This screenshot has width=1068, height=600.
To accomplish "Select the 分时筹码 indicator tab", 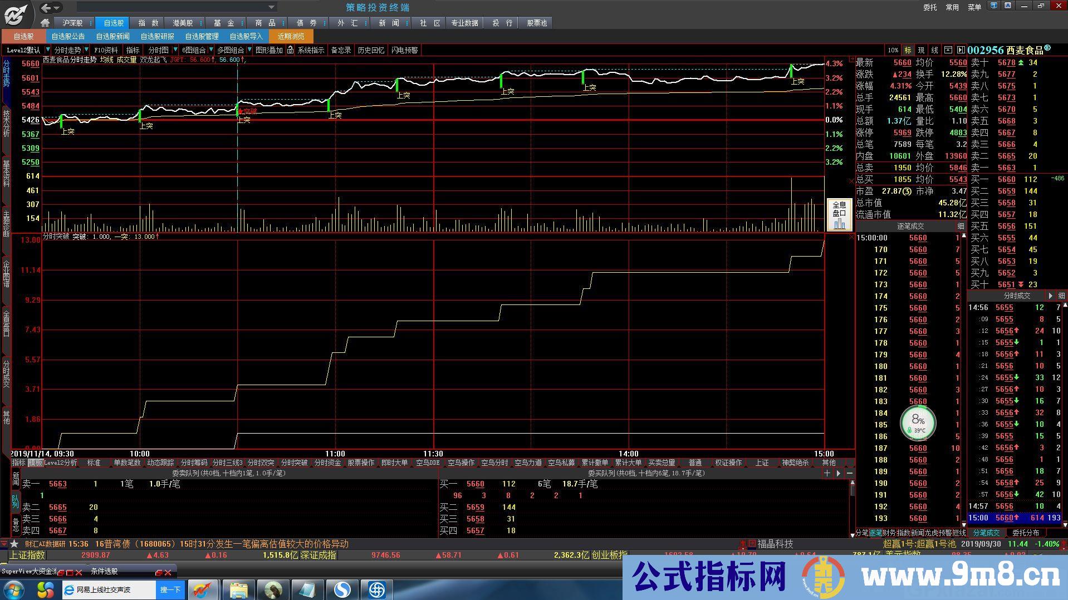I will tap(194, 463).
